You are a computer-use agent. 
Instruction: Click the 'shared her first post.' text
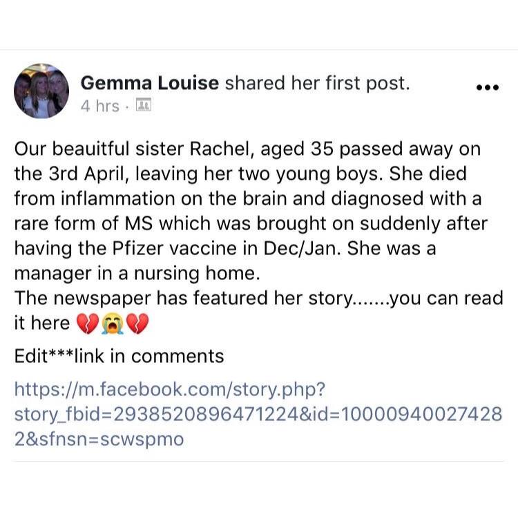pyautogui.click(x=317, y=84)
